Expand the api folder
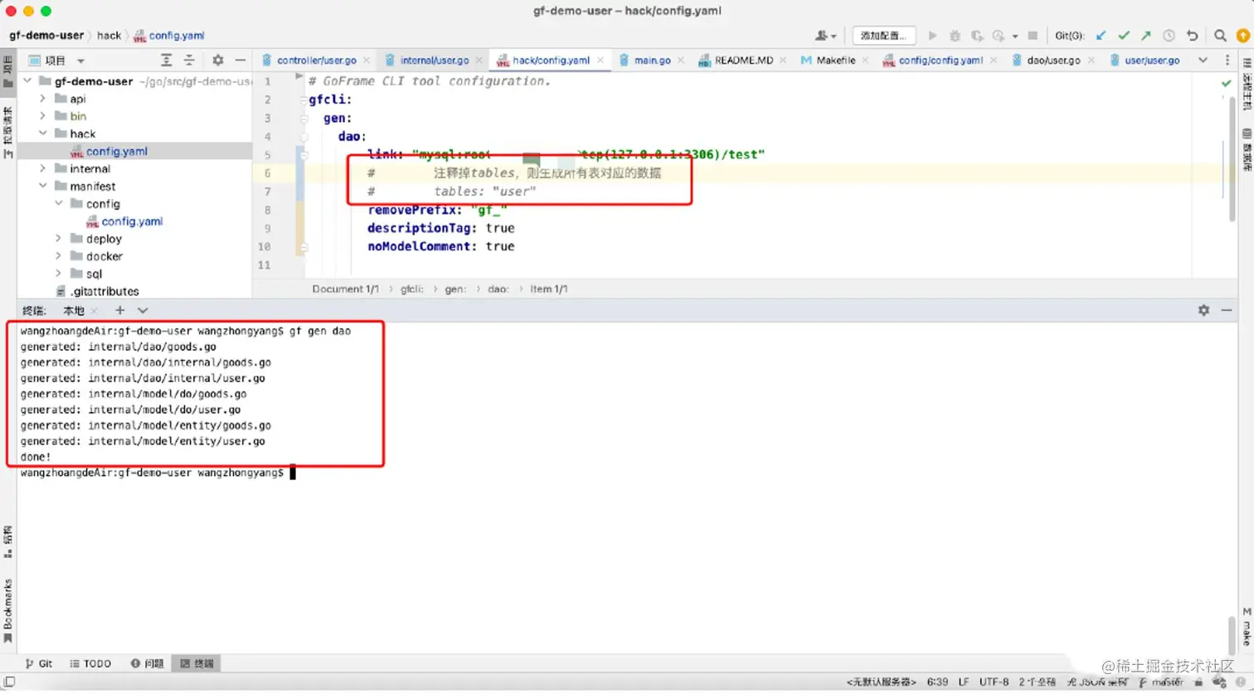 [43, 99]
